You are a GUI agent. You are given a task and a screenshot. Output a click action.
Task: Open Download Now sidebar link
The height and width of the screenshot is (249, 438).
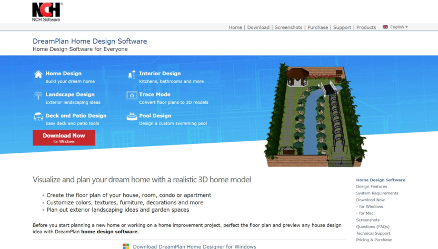click(371, 200)
